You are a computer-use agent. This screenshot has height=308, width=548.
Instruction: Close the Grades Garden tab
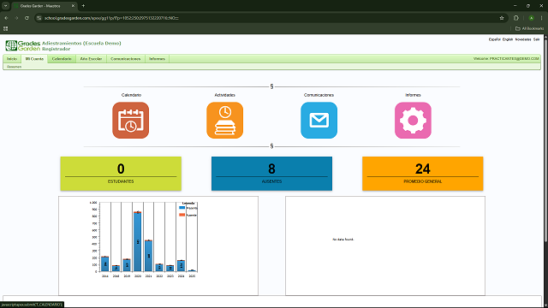click(73, 6)
